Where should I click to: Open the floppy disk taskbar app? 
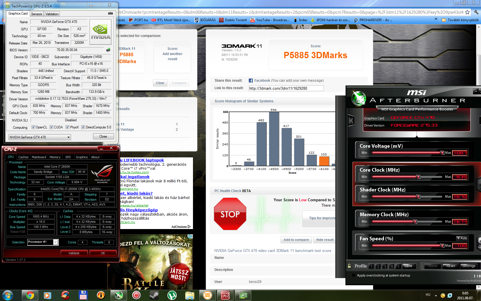pyautogui.click(x=83, y=295)
